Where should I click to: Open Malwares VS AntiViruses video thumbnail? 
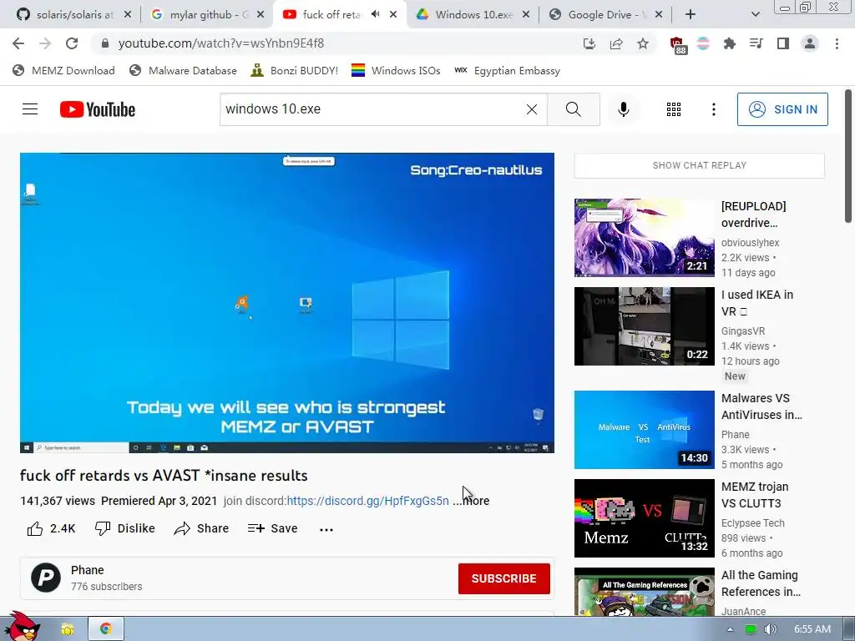[x=644, y=430]
